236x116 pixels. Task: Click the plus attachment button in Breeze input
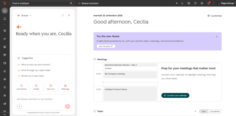pyautogui.click(x=19, y=106)
